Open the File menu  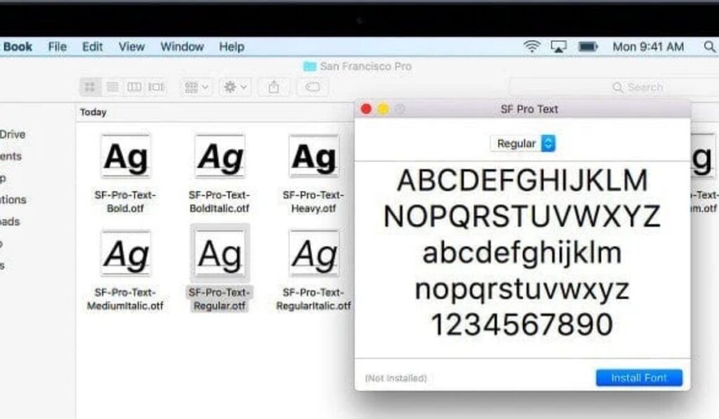coord(58,47)
